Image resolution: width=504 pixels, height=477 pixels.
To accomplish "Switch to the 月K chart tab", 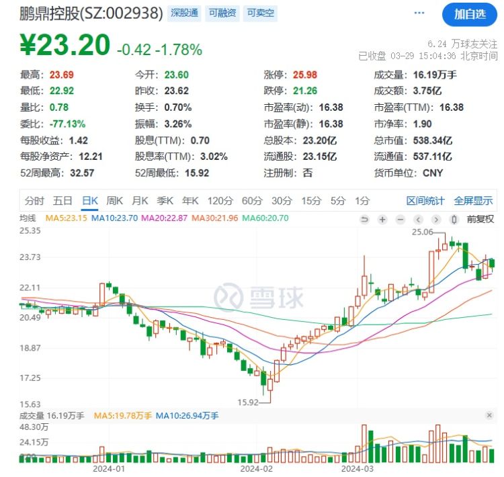I will coord(140,201).
